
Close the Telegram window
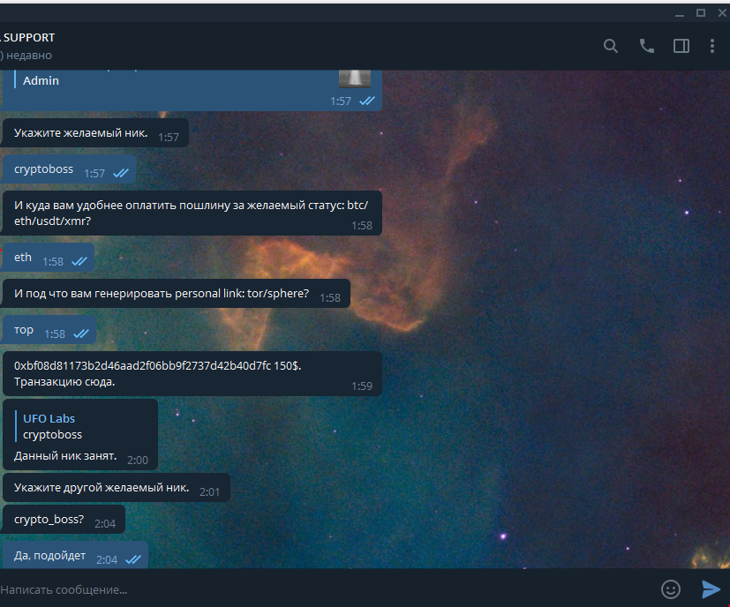click(722, 13)
